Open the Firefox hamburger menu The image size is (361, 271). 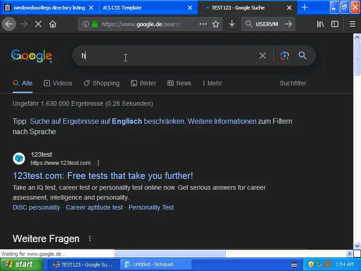click(x=352, y=24)
